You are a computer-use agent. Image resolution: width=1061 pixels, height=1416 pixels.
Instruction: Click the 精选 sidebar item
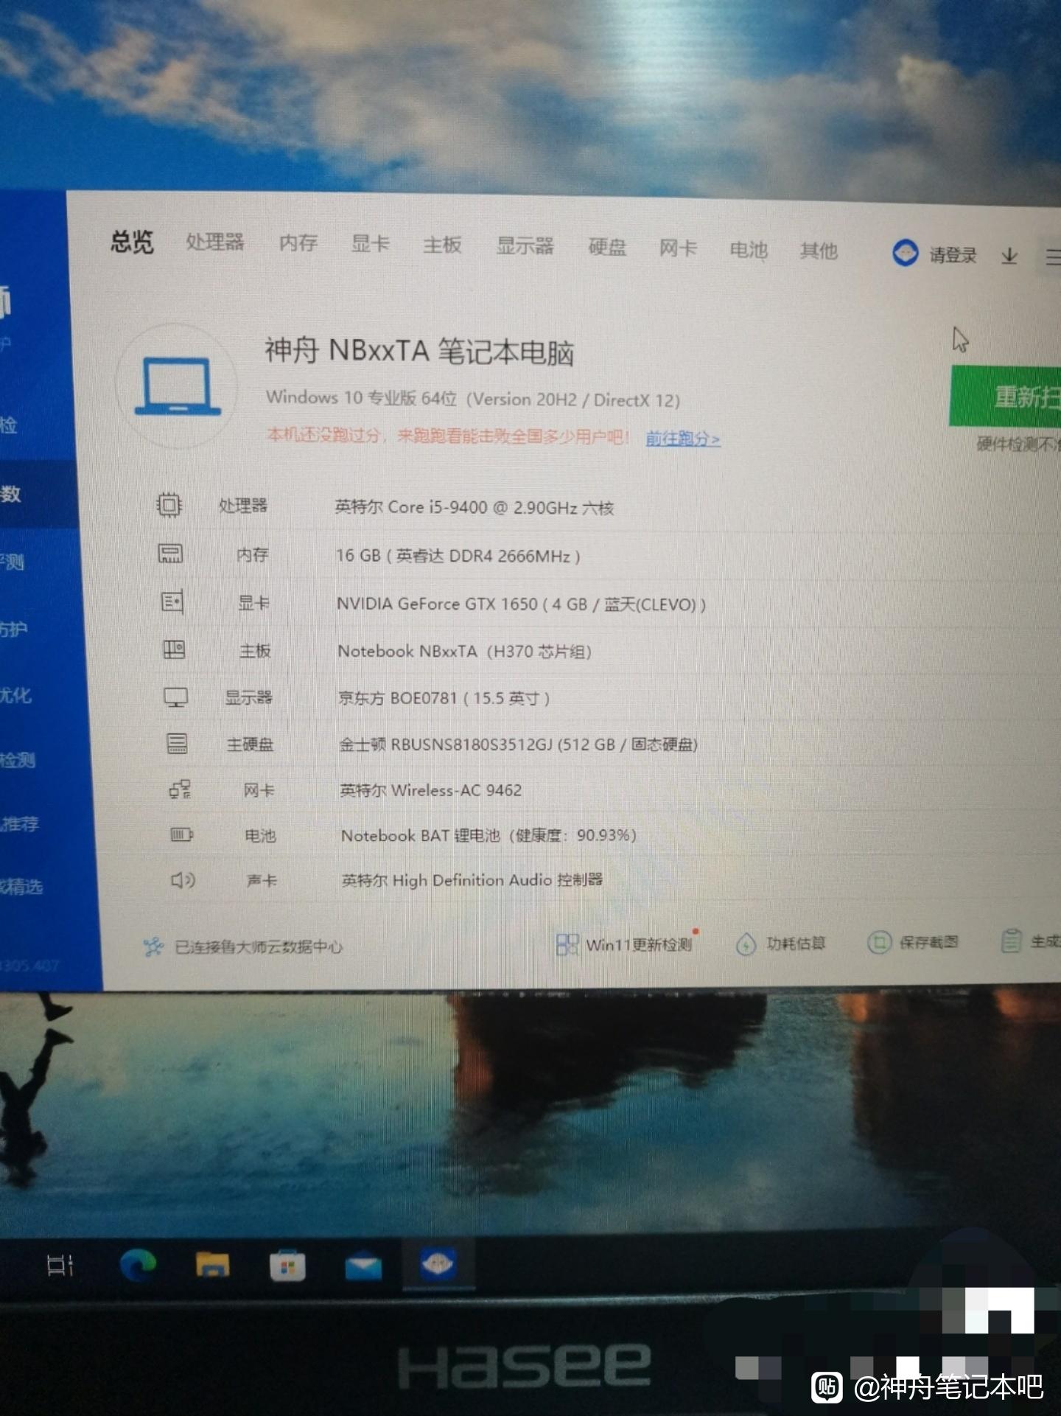[x=22, y=886]
